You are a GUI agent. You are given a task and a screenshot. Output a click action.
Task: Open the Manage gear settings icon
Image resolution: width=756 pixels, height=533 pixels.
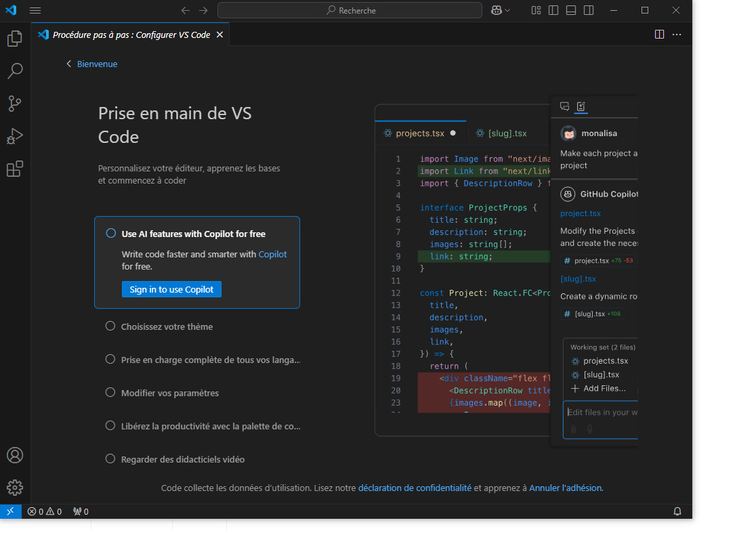(15, 488)
